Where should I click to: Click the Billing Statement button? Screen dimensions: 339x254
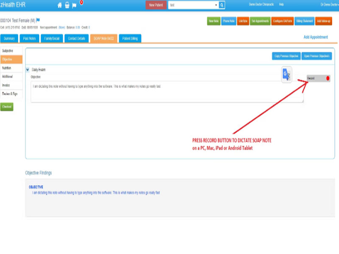coord(304,21)
